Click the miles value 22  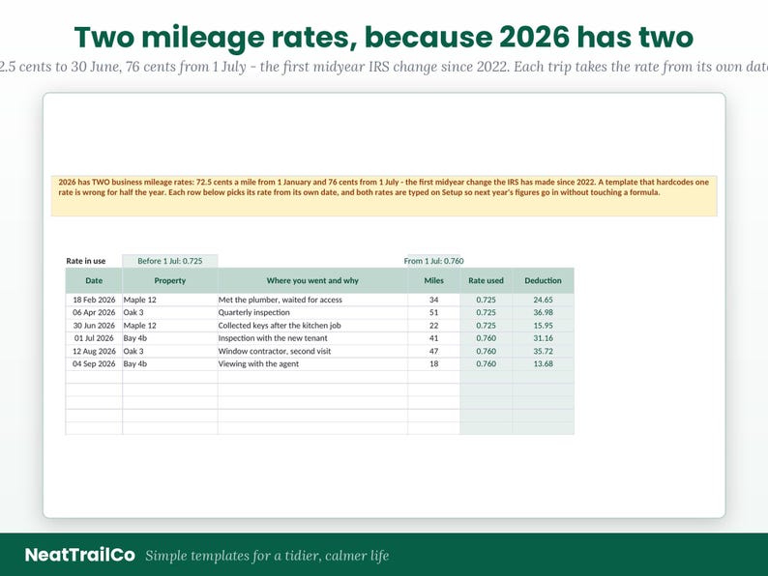[x=433, y=326]
